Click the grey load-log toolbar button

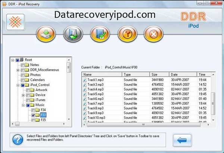(73, 34)
